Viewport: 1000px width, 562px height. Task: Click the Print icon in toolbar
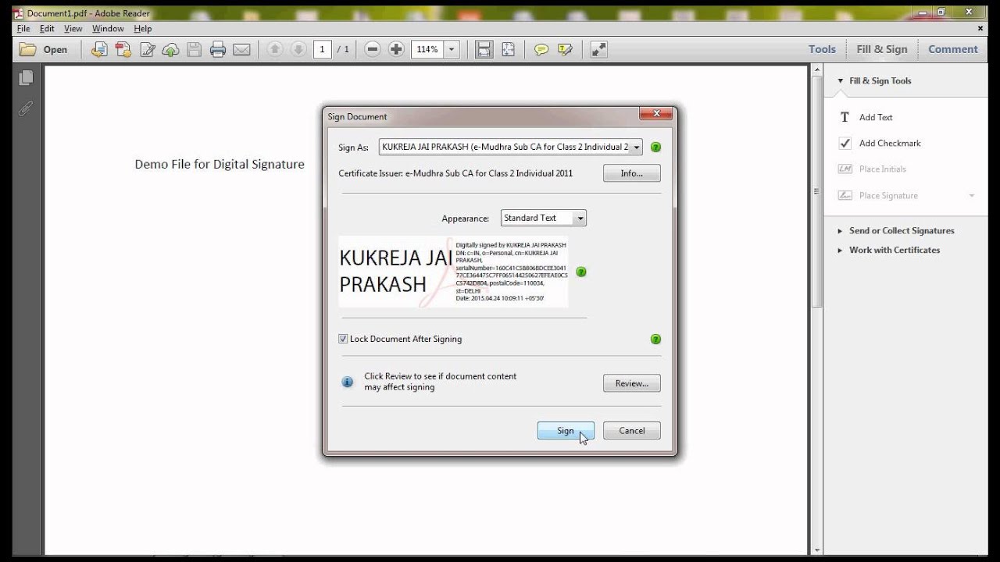coord(218,49)
